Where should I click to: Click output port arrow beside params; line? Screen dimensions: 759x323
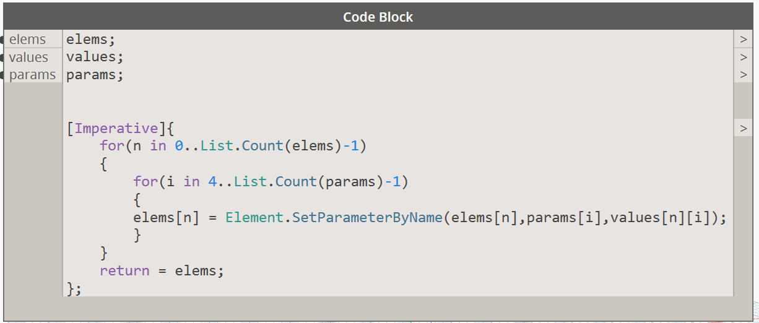click(x=743, y=75)
